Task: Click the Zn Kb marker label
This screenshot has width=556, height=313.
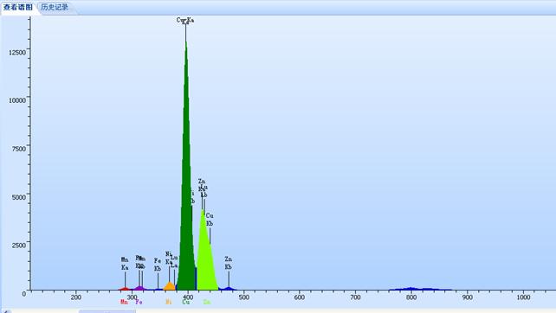Action: [x=228, y=263]
